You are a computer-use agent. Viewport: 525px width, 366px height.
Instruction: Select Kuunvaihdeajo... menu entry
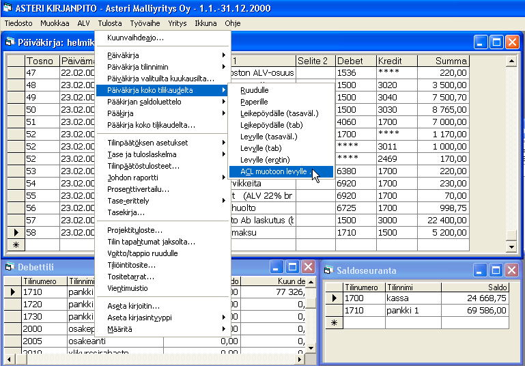click(163, 38)
